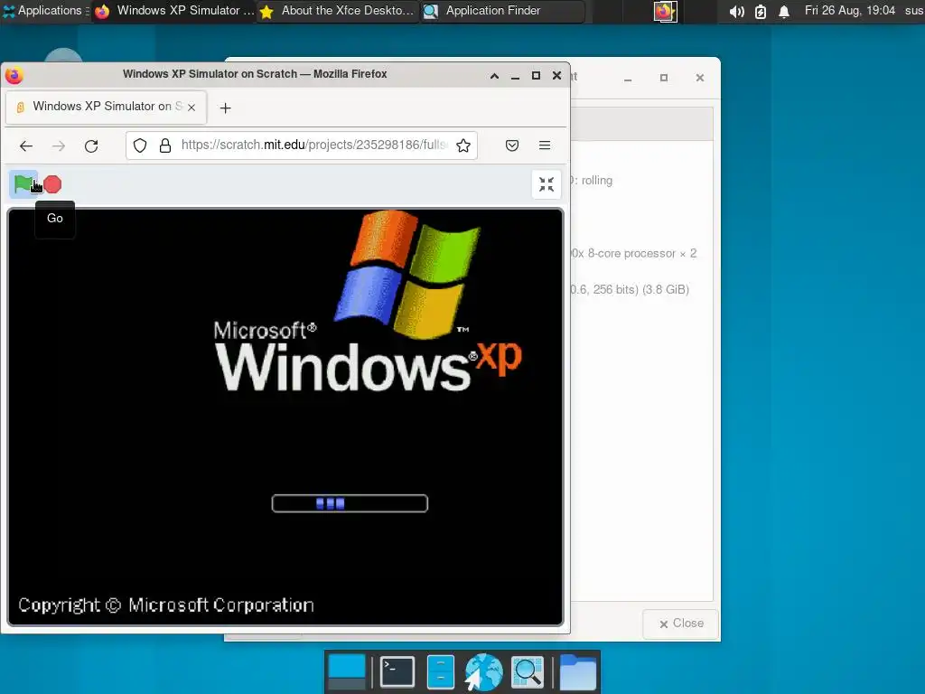Click the '8-core processor × 2' text
The width and height of the screenshot is (925, 694).
tap(642, 253)
